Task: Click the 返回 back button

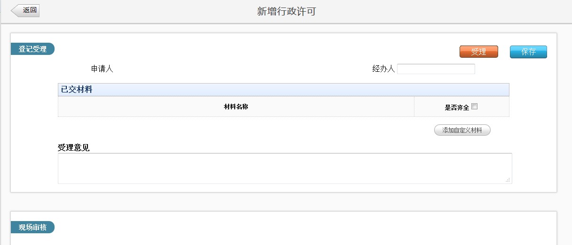Action: point(27,10)
